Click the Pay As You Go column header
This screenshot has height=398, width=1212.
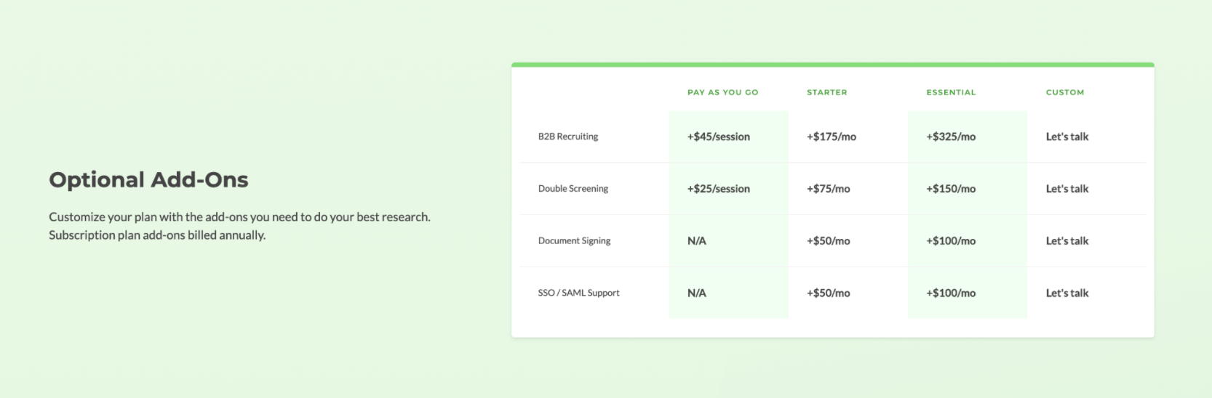click(x=722, y=92)
